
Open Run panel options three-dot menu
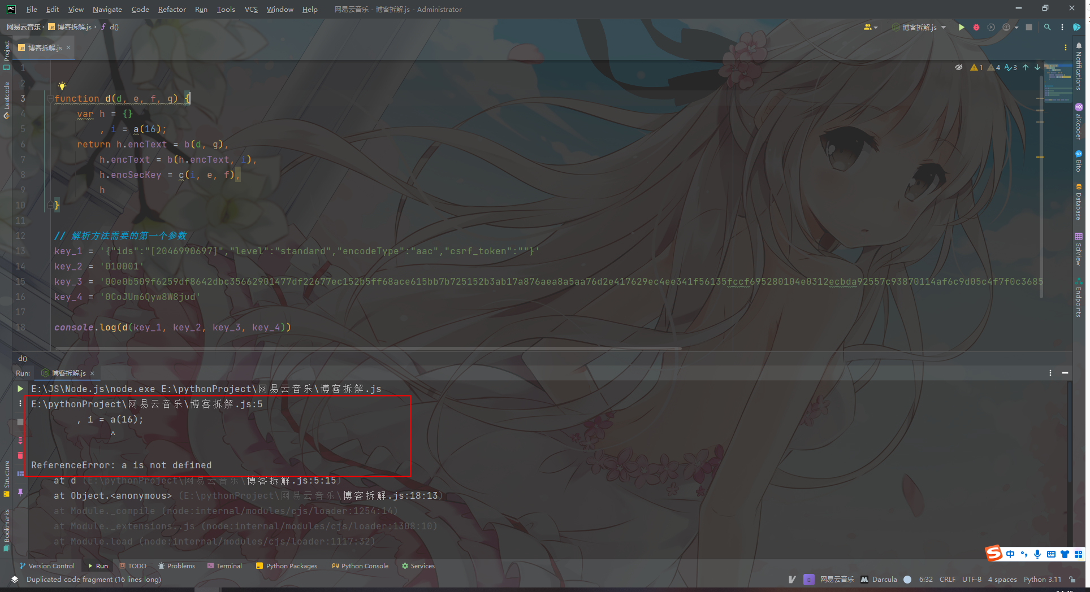[1050, 373]
